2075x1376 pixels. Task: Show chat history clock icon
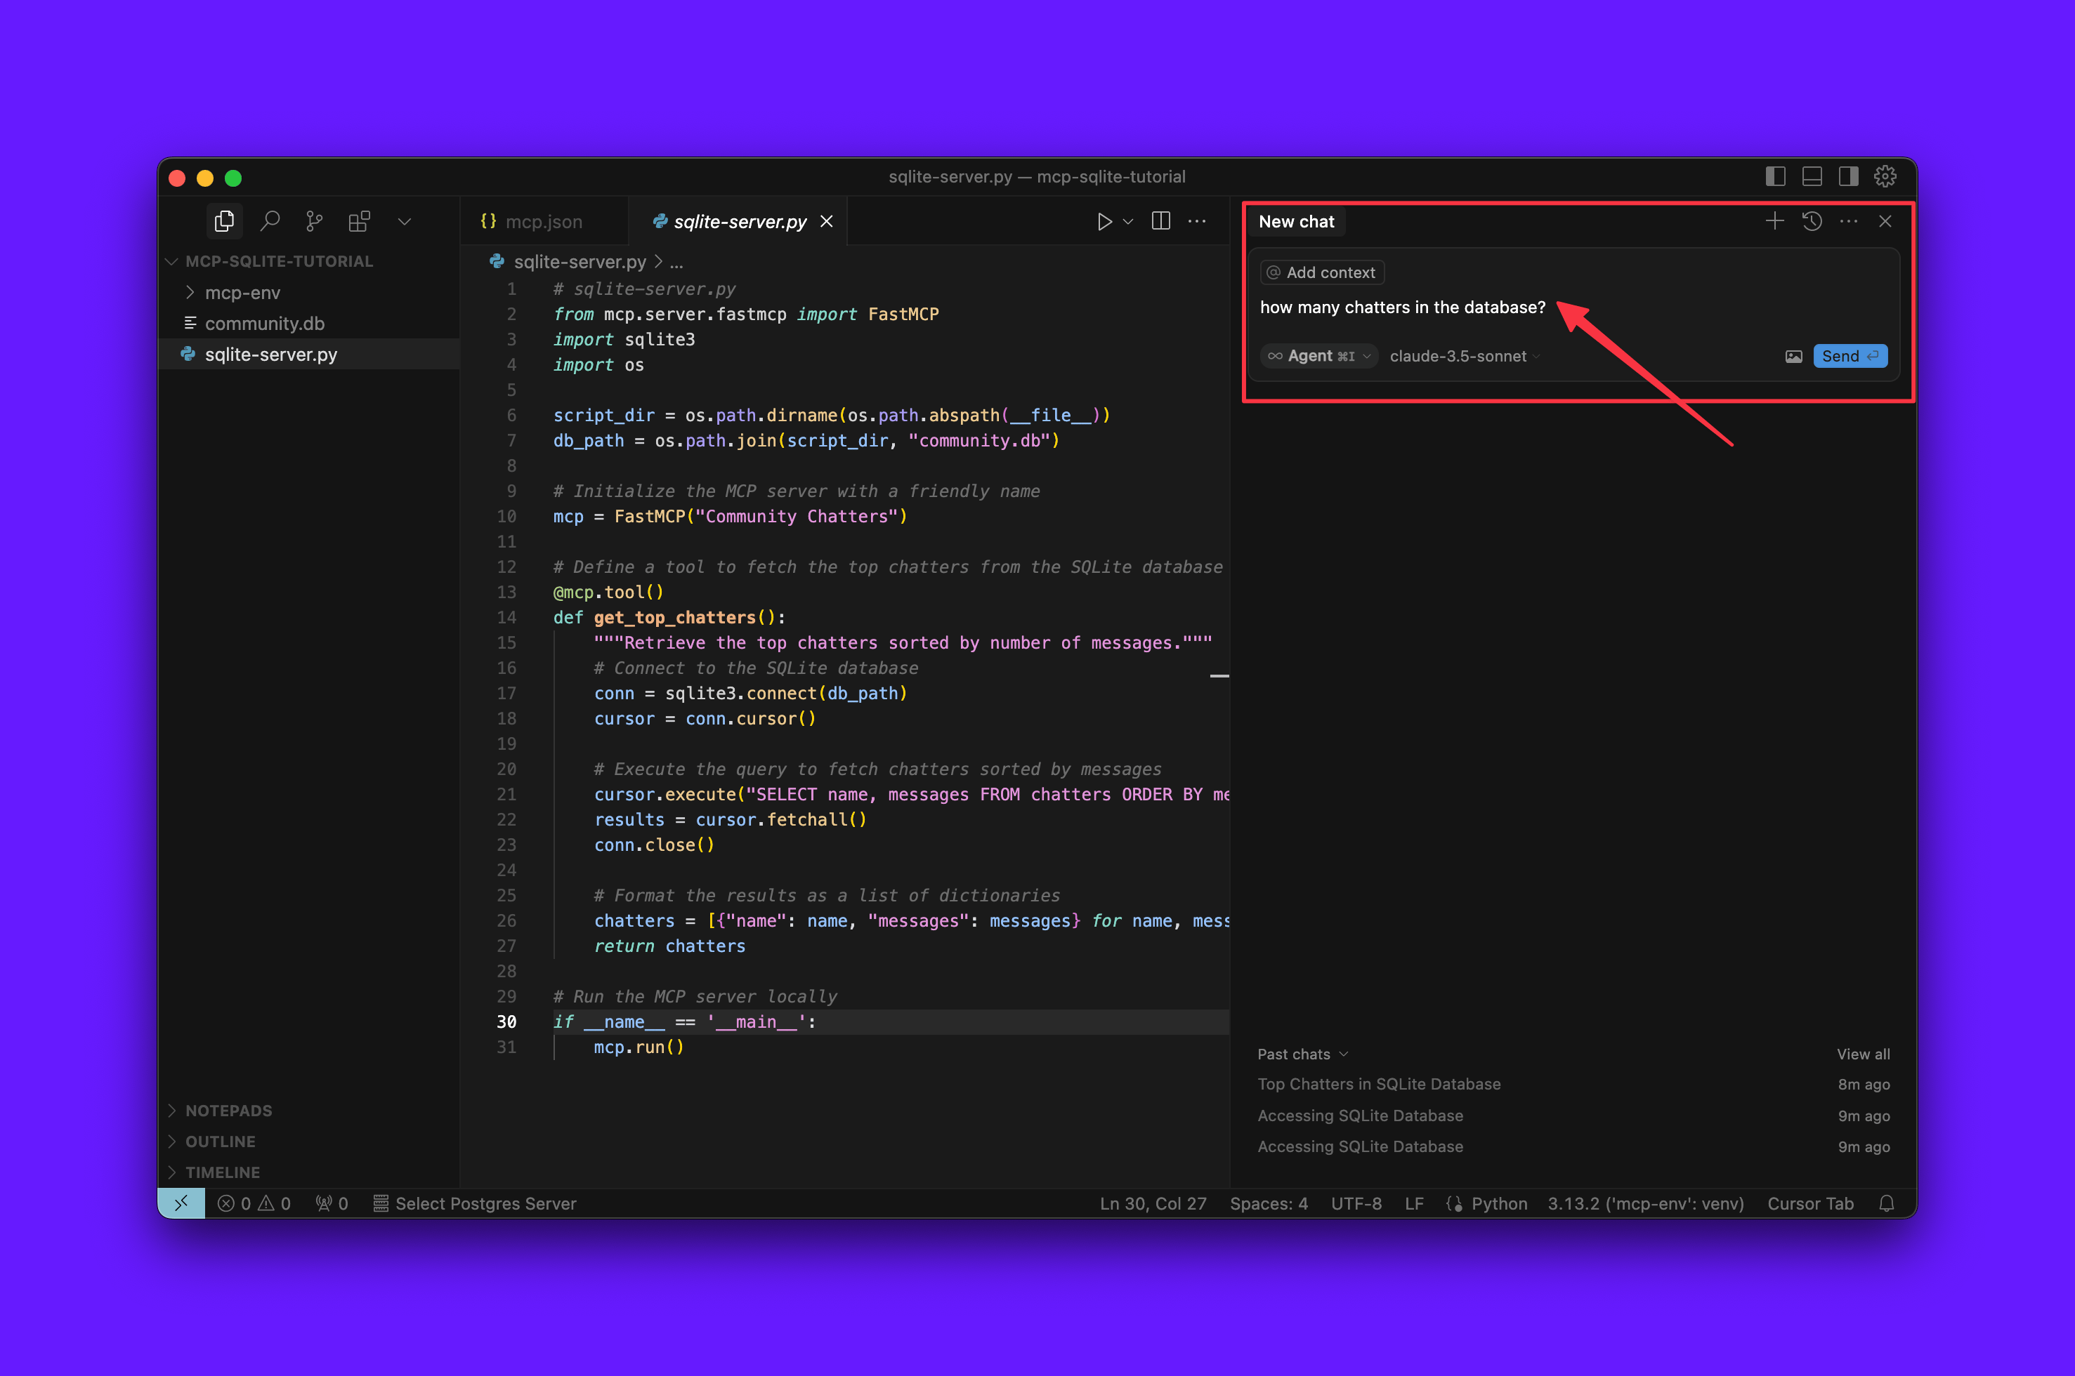1812,221
